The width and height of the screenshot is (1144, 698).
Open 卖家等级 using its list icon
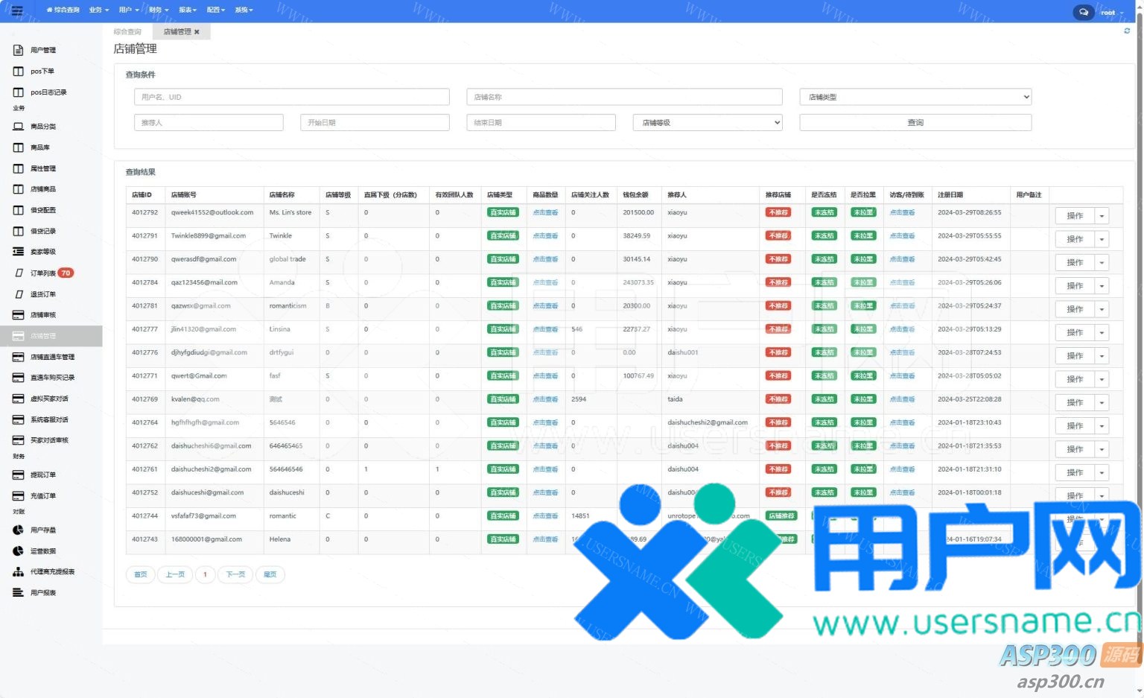point(19,252)
